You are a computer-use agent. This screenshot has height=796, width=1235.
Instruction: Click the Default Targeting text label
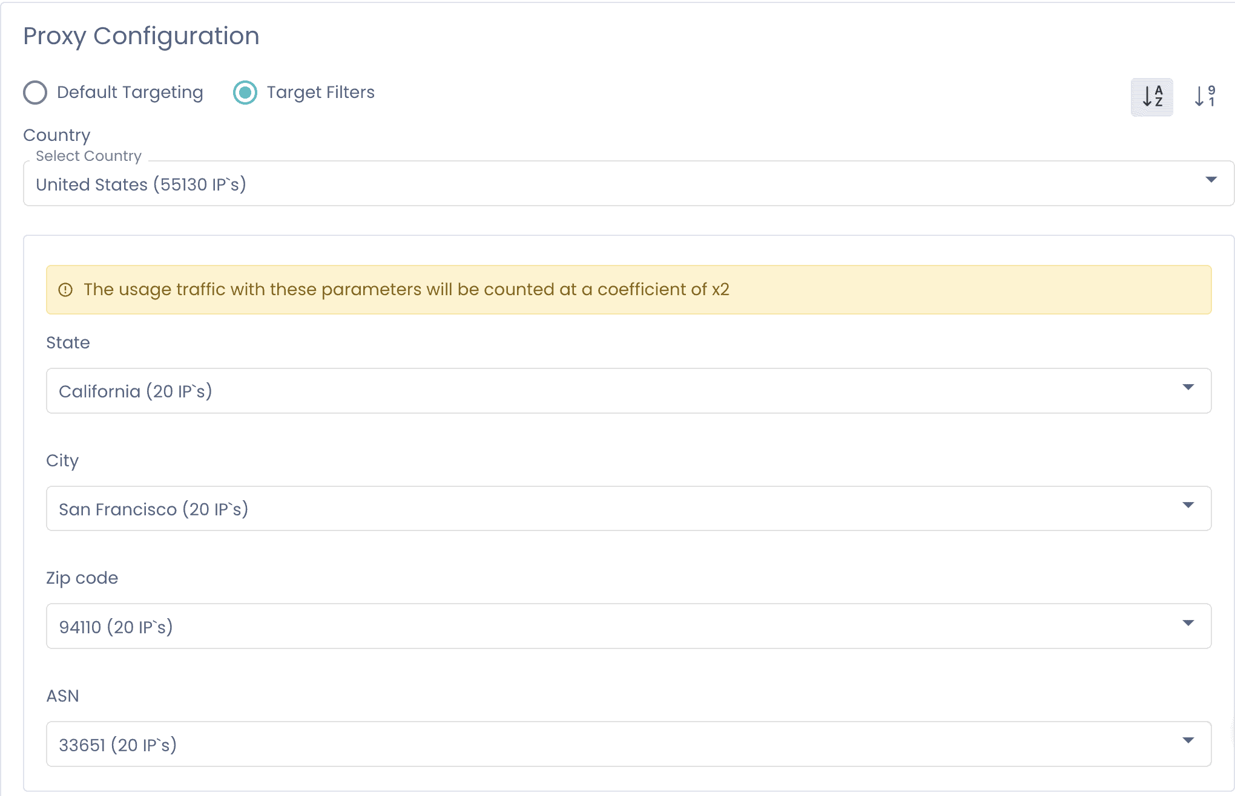pyautogui.click(x=130, y=92)
